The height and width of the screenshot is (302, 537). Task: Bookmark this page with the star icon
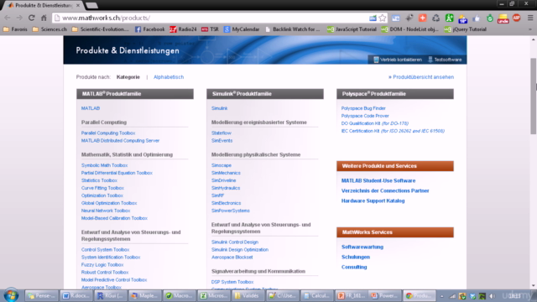383,18
